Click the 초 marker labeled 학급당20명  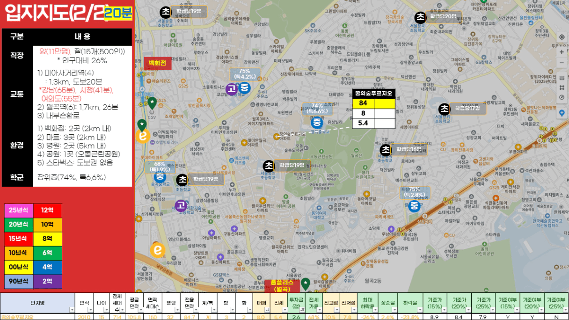pos(420,17)
